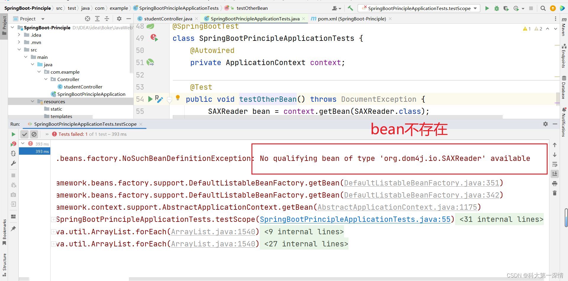Go to next highlighted error arrow
The height and width of the screenshot is (281, 568).
(x=555, y=29)
